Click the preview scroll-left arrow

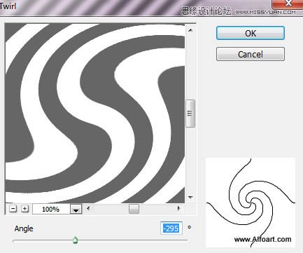[x=88, y=208]
